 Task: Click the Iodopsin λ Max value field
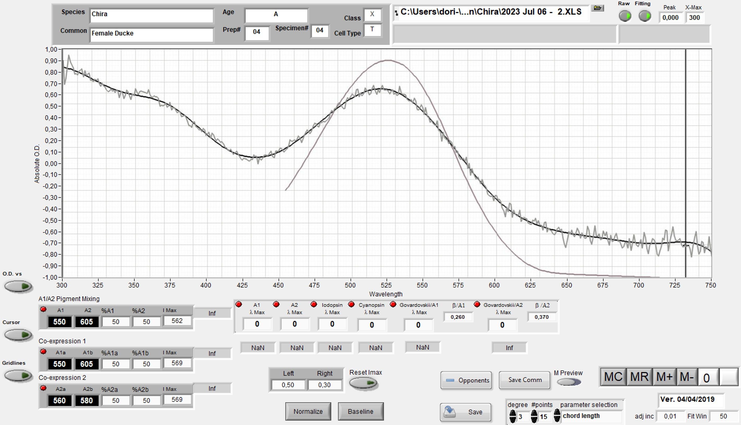[332, 324]
